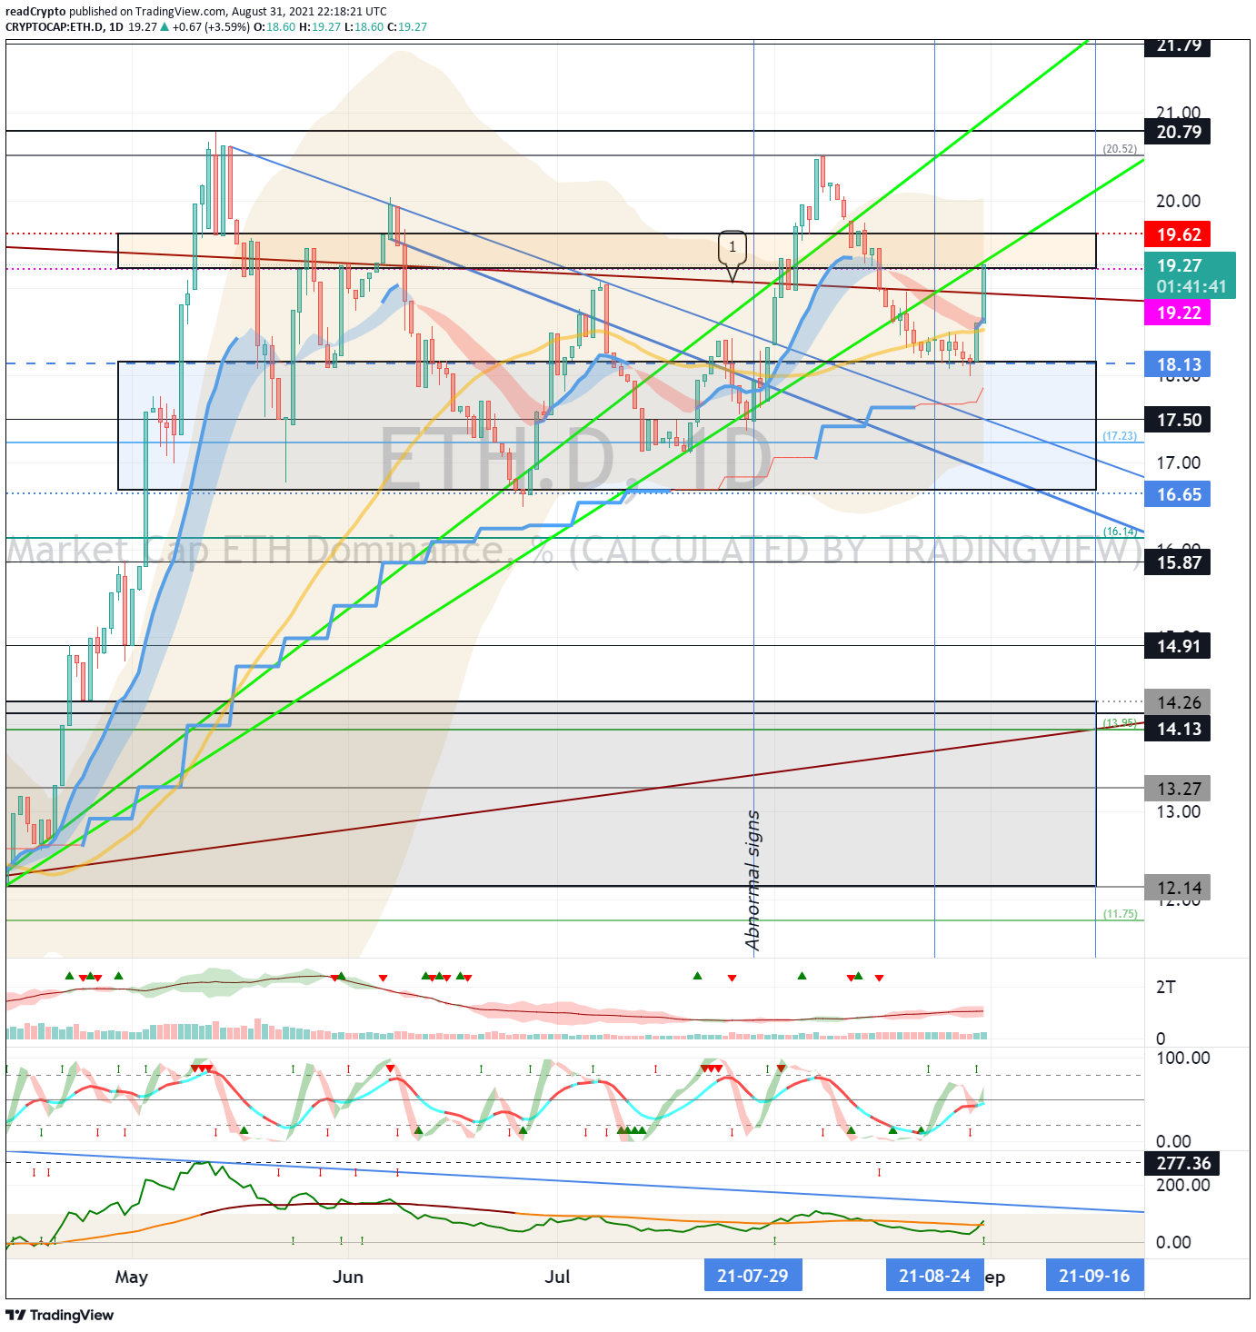Click the Jul label on time axis

coord(557,1277)
